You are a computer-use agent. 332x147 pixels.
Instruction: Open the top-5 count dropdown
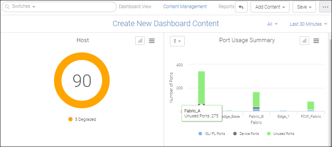tap(177, 41)
